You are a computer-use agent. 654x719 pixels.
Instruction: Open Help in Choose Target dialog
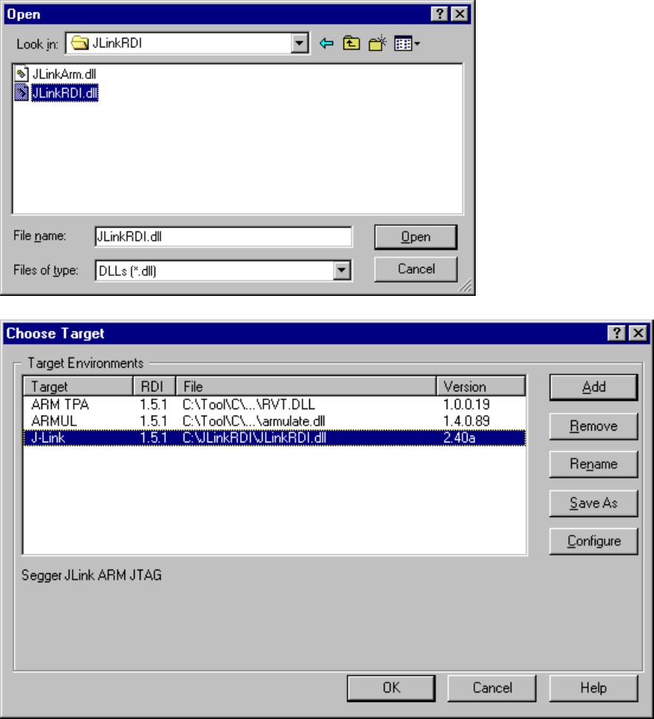[593, 688]
